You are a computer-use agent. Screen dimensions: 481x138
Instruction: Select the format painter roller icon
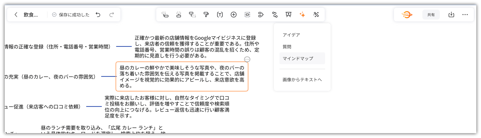206,15
